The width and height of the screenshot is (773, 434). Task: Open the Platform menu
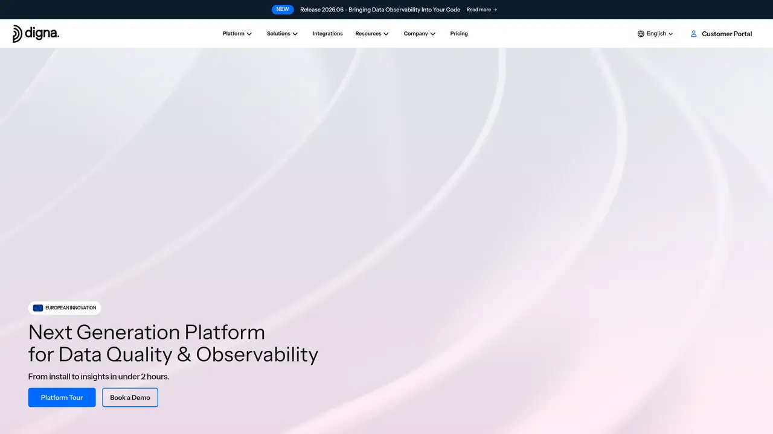pos(237,34)
